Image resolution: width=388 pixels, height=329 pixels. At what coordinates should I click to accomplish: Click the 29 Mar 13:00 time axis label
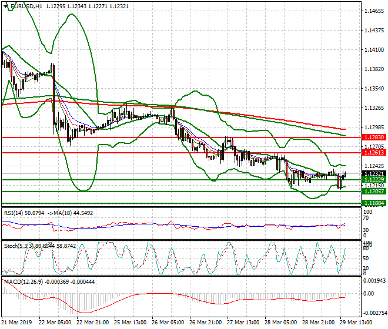pos(356,323)
